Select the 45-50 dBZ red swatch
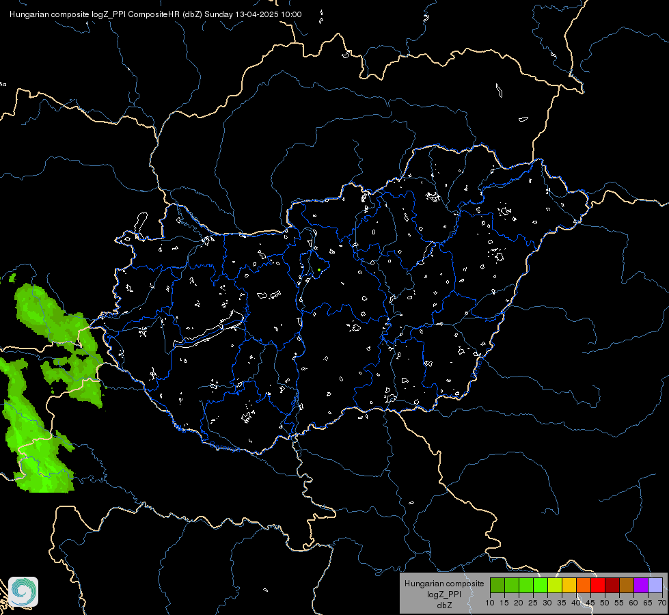Image resolution: width=669 pixels, height=615 pixels. tap(598, 586)
